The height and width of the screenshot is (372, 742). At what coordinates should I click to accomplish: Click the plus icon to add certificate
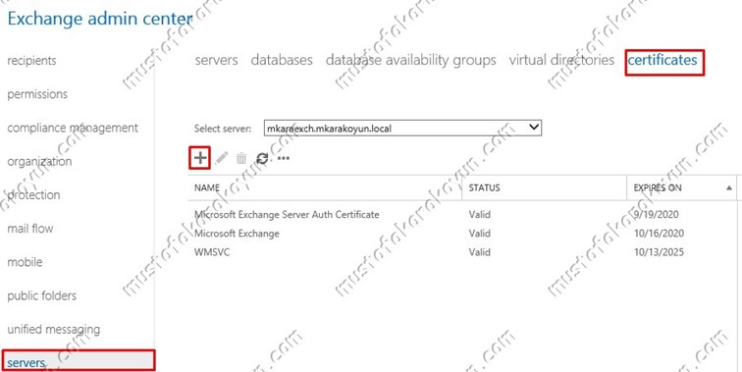coord(200,158)
